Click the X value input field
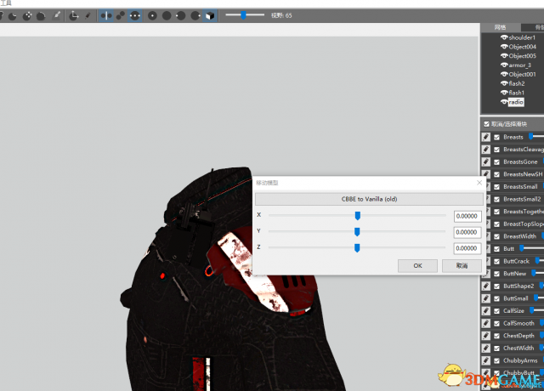Viewport: 544px width, 391px height. [x=467, y=216]
